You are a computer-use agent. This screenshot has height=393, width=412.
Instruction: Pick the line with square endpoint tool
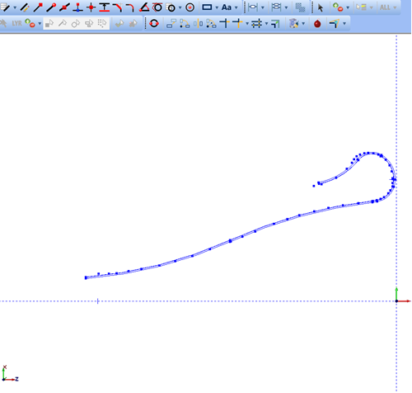[x=38, y=7]
